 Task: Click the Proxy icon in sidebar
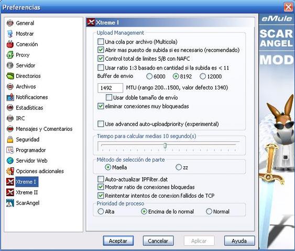(10, 55)
